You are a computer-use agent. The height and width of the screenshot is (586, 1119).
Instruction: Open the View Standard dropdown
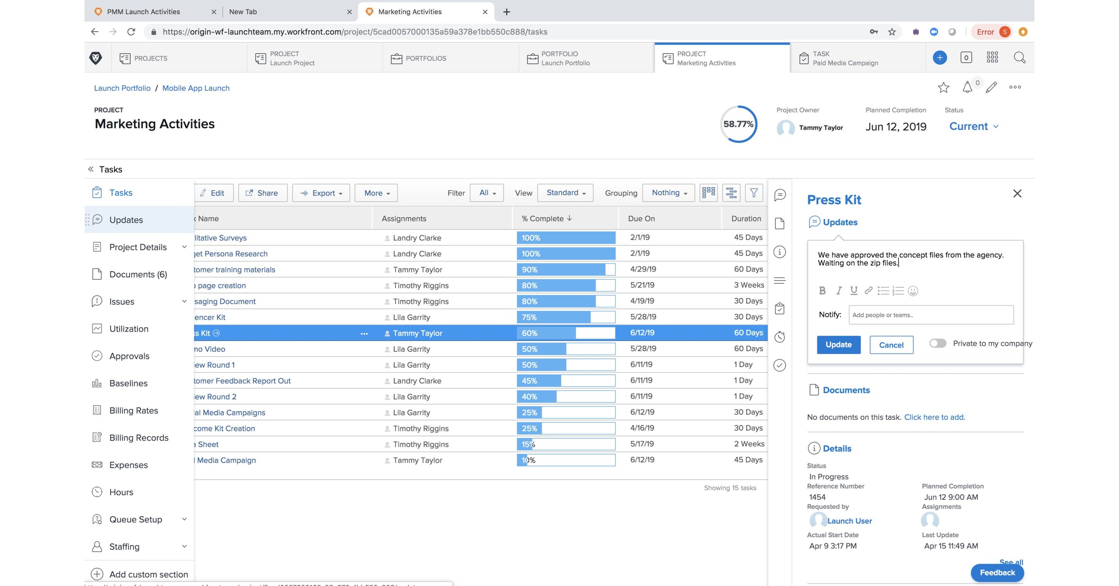tap(565, 193)
